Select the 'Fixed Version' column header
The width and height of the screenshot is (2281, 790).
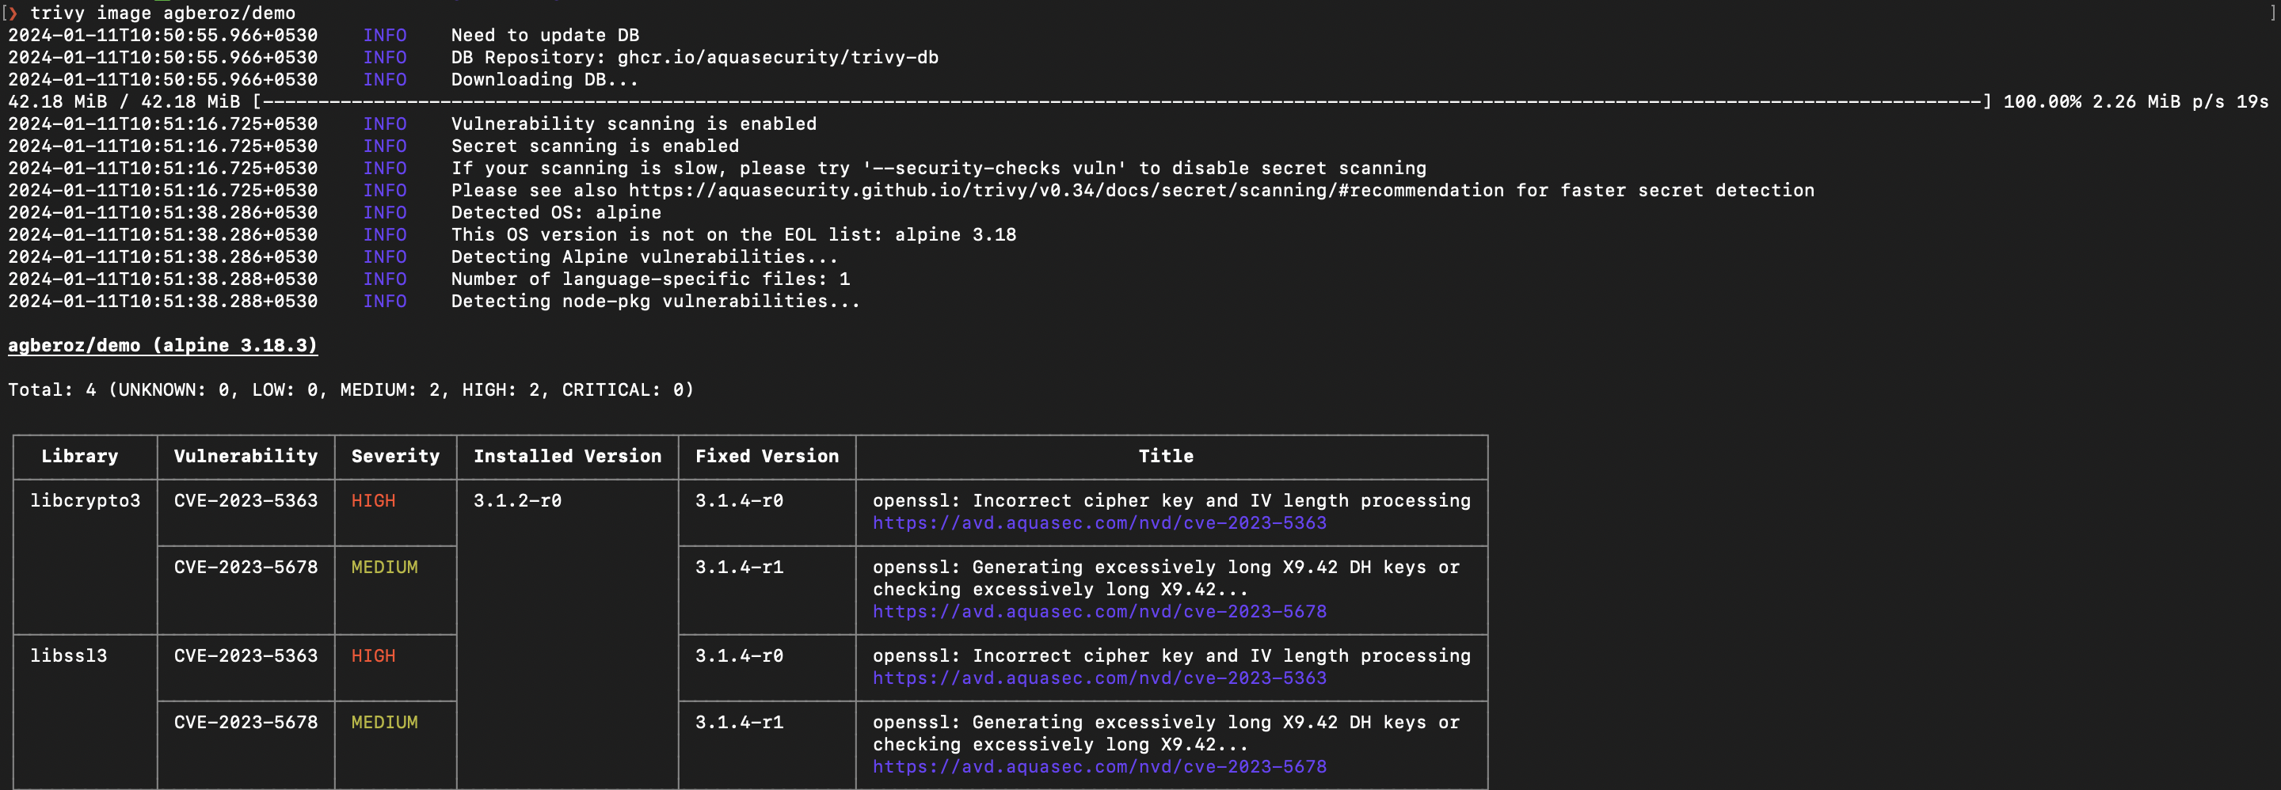coord(767,456)
